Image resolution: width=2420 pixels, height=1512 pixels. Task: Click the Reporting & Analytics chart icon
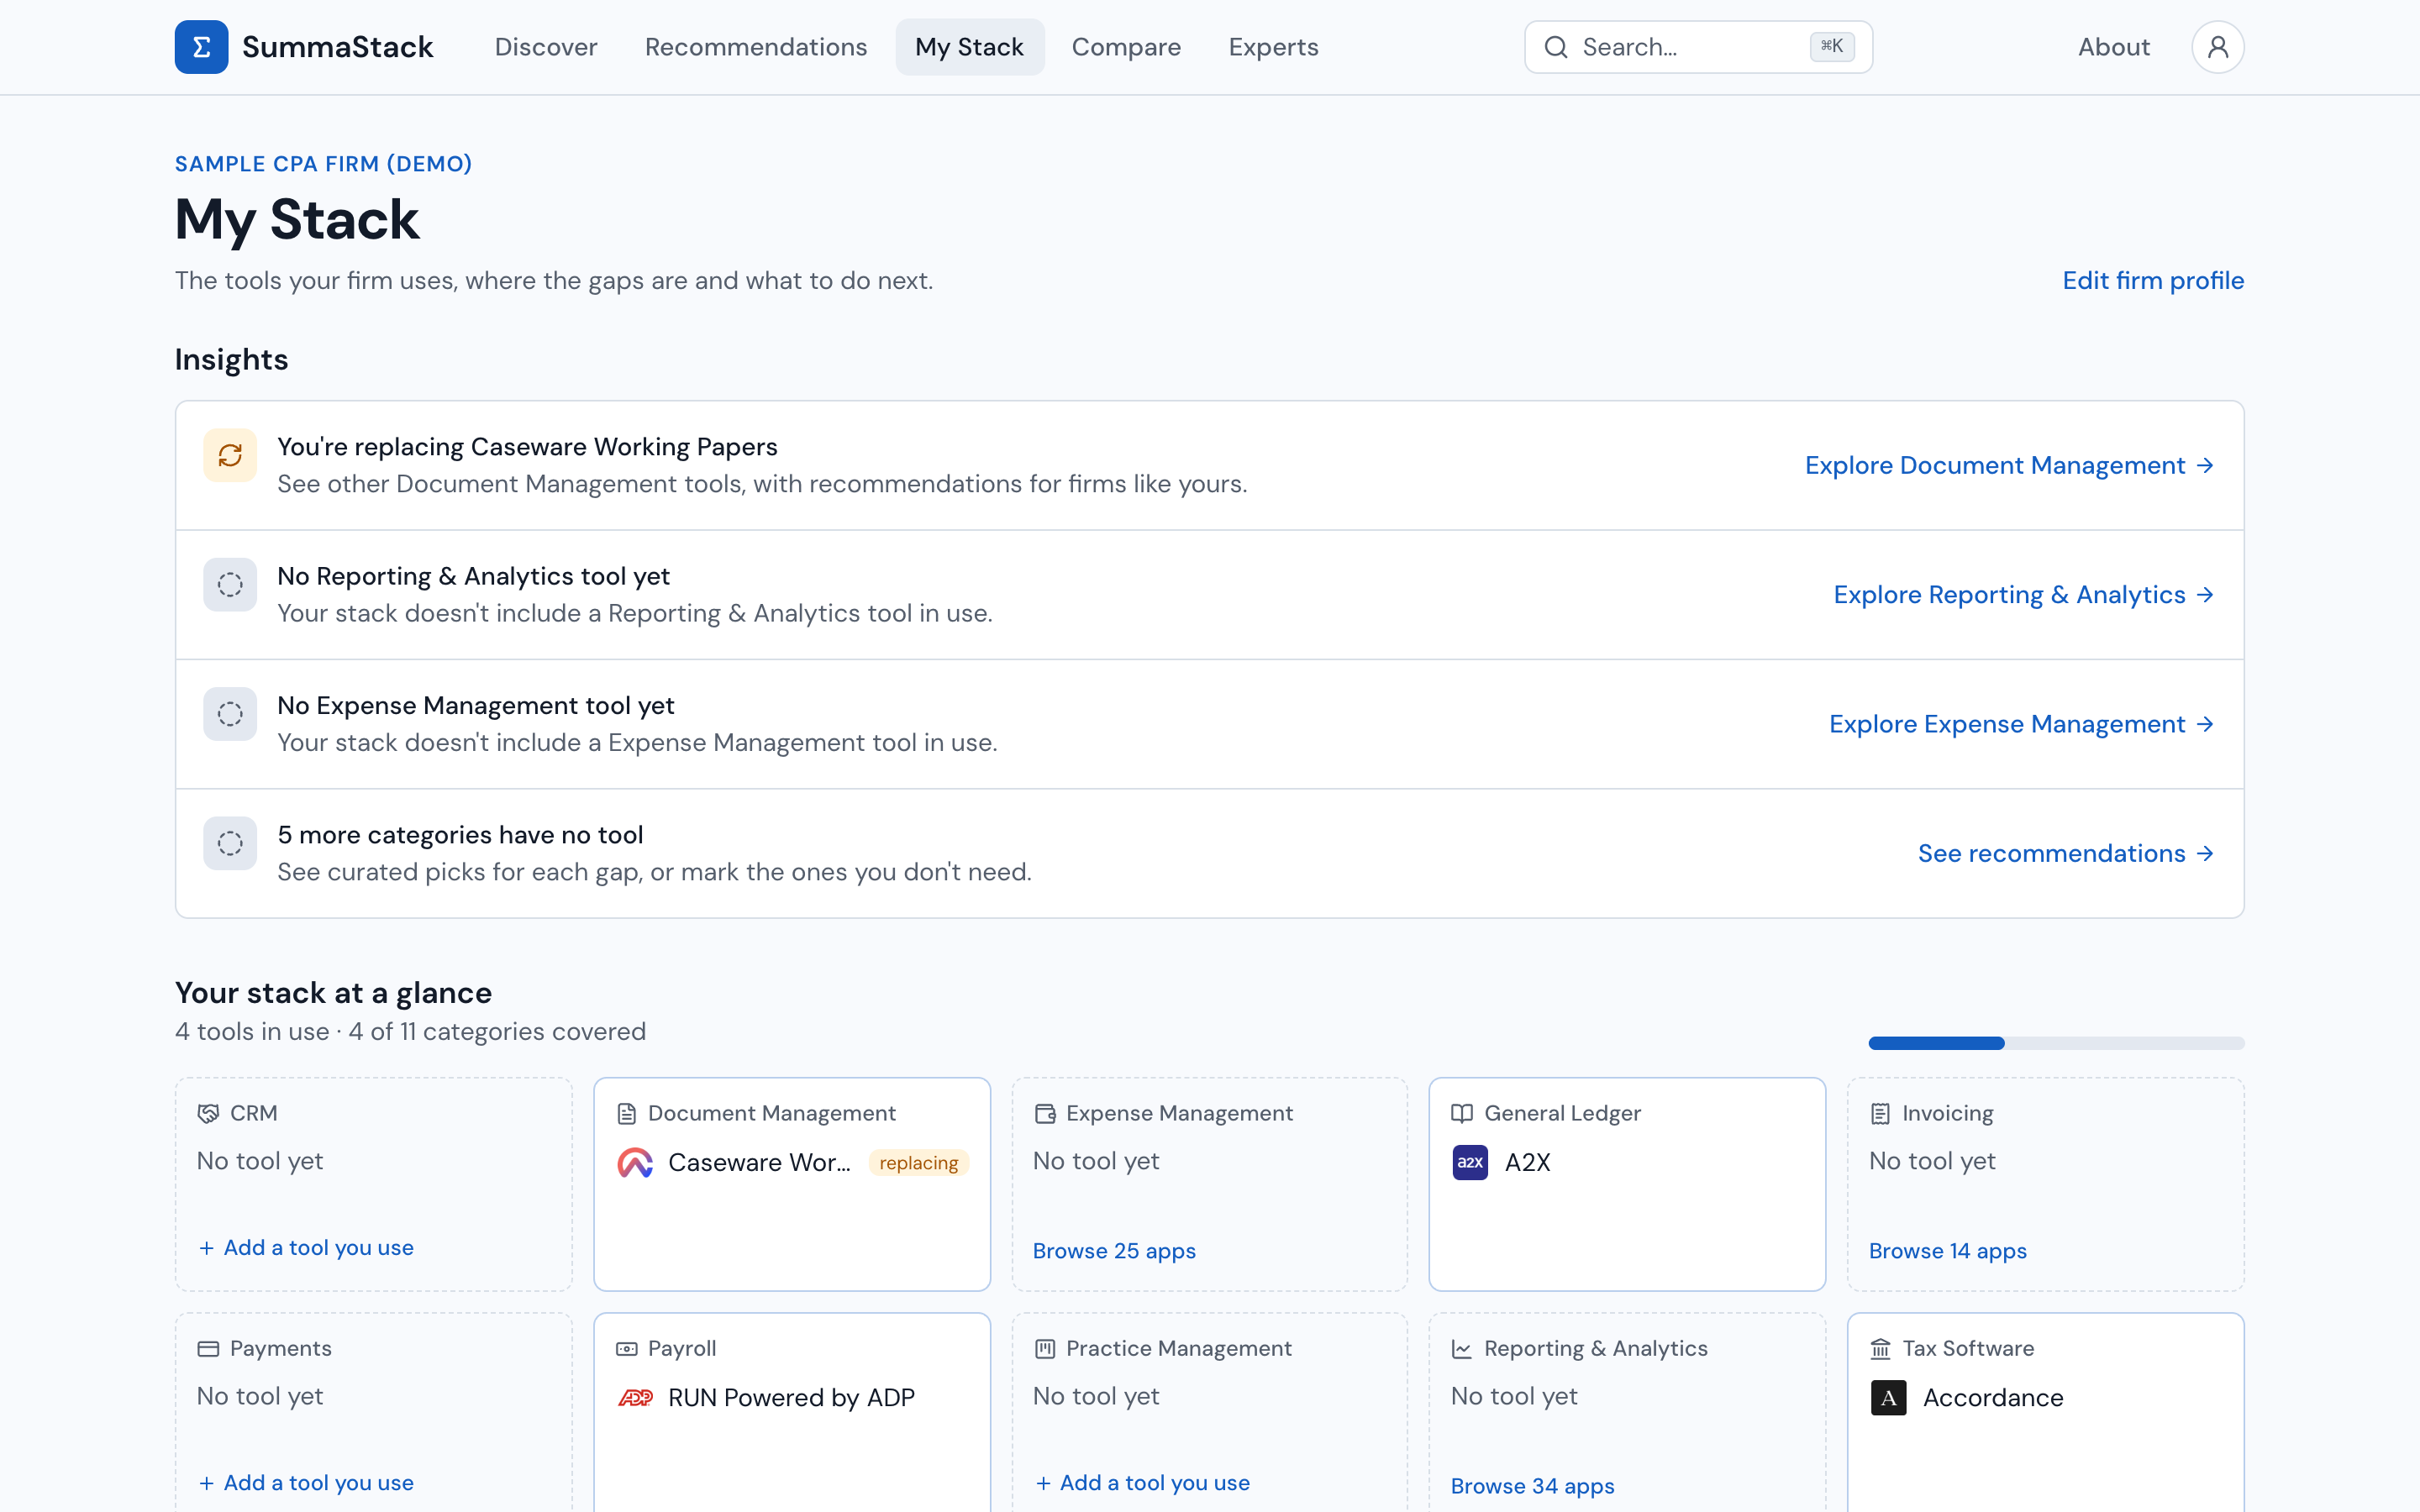pos(1462,1348)
